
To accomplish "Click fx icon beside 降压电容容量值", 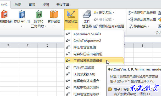I will click(x=68, y=47).
